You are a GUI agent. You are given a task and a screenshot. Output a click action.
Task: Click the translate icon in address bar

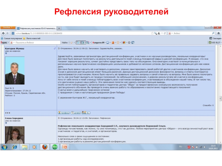(x=156, y=33)
